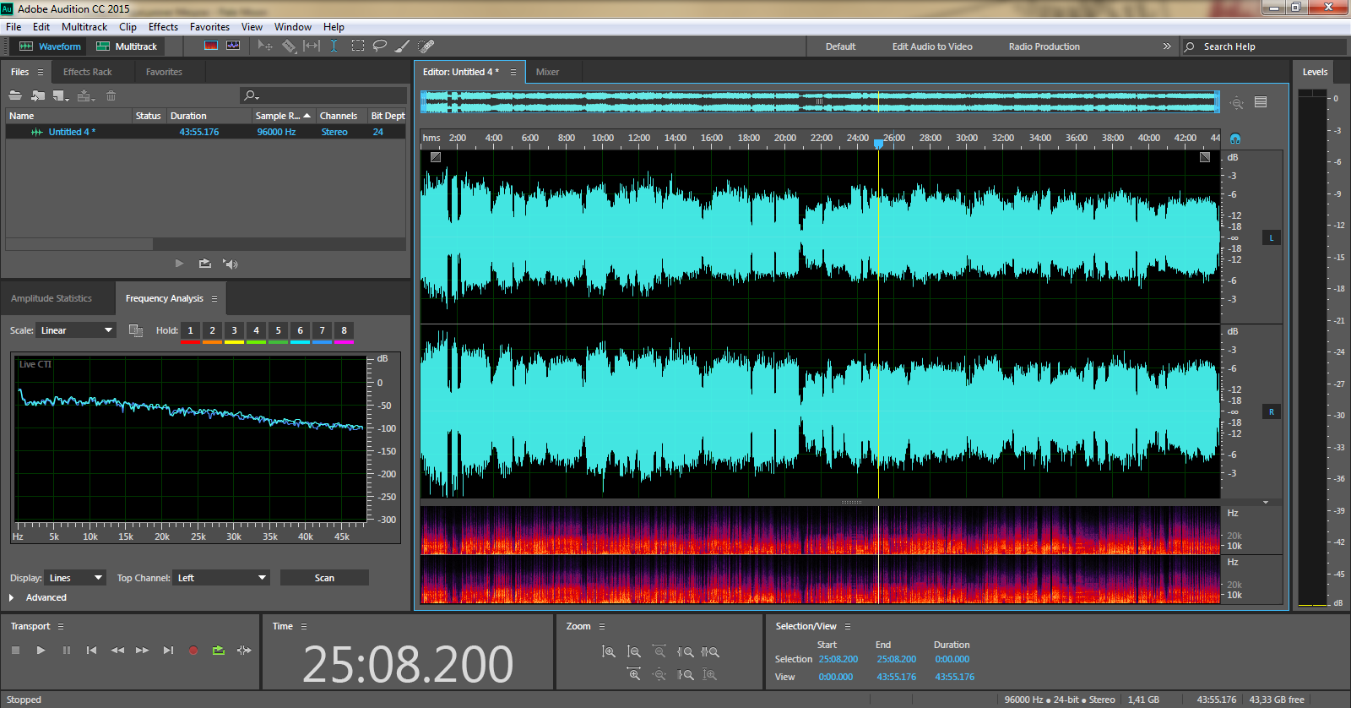Open the Scale Linear dropdown
The image size is (1351, 708).
tap(76, 330)
